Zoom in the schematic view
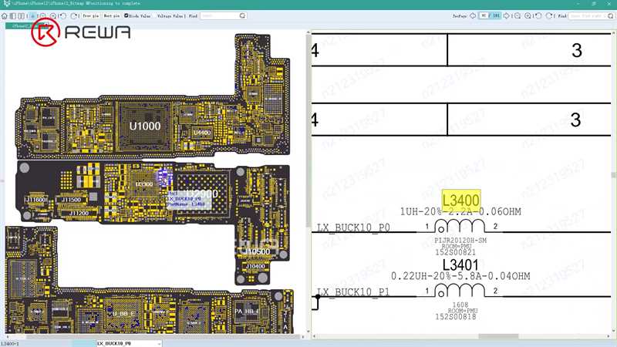 pos(528,15)
